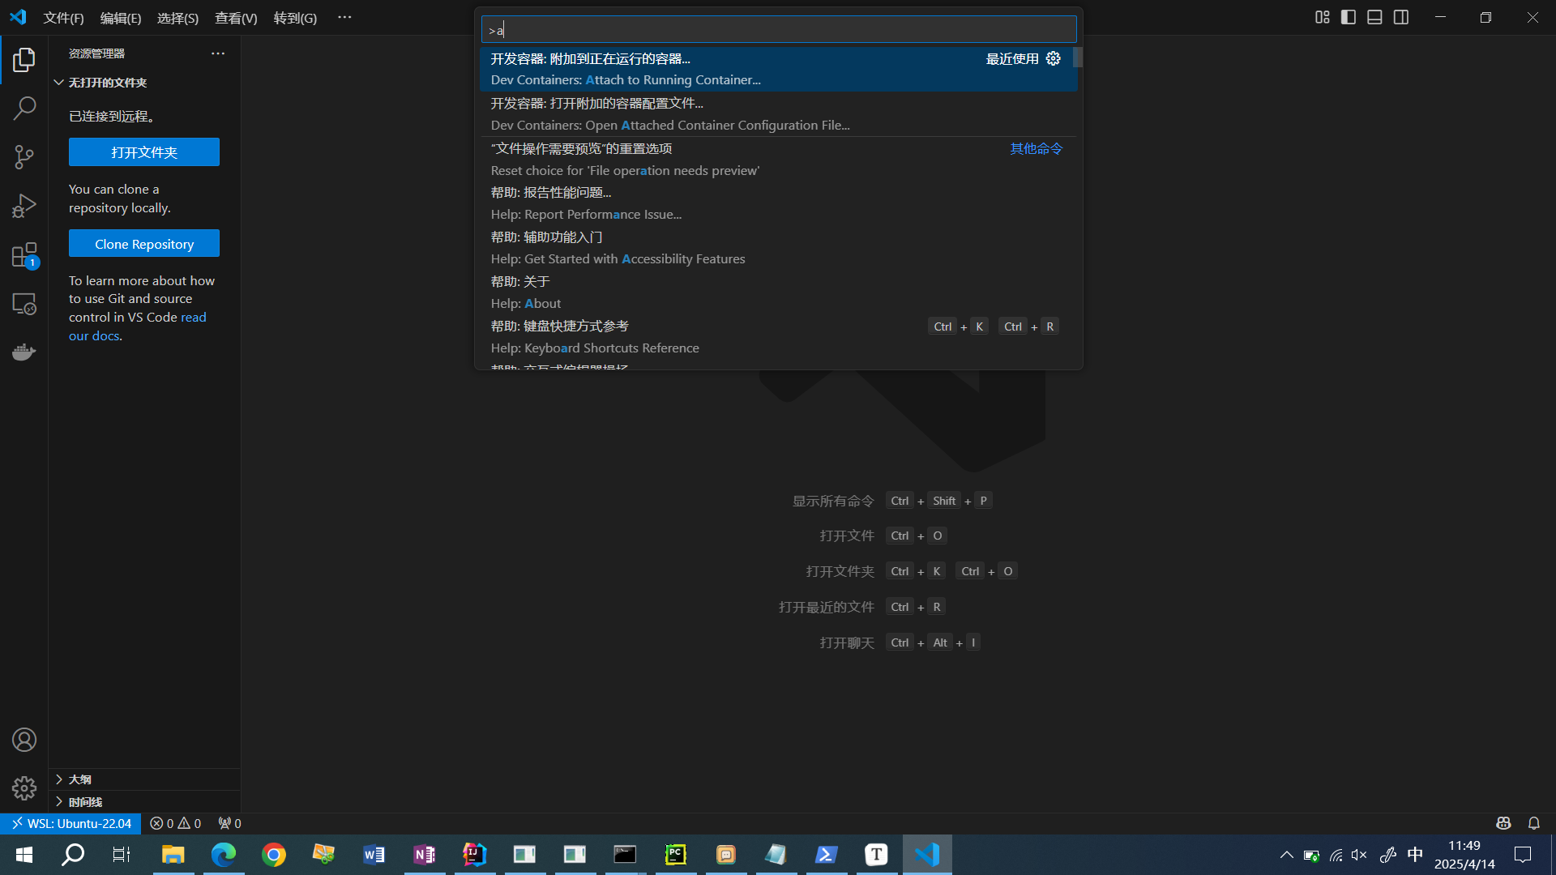Collapse the 无打开的文件夹 section
1556x875 pixels.
pos(144,83)
